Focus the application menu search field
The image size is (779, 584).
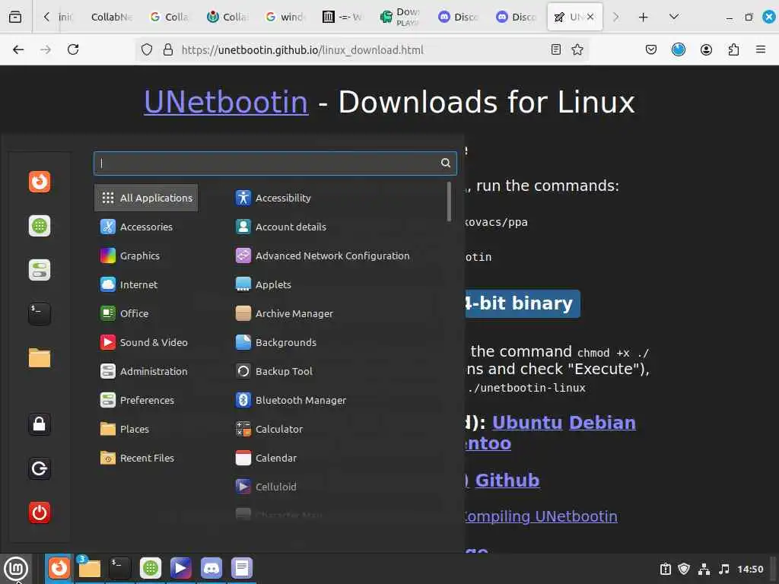pos(275,163)
